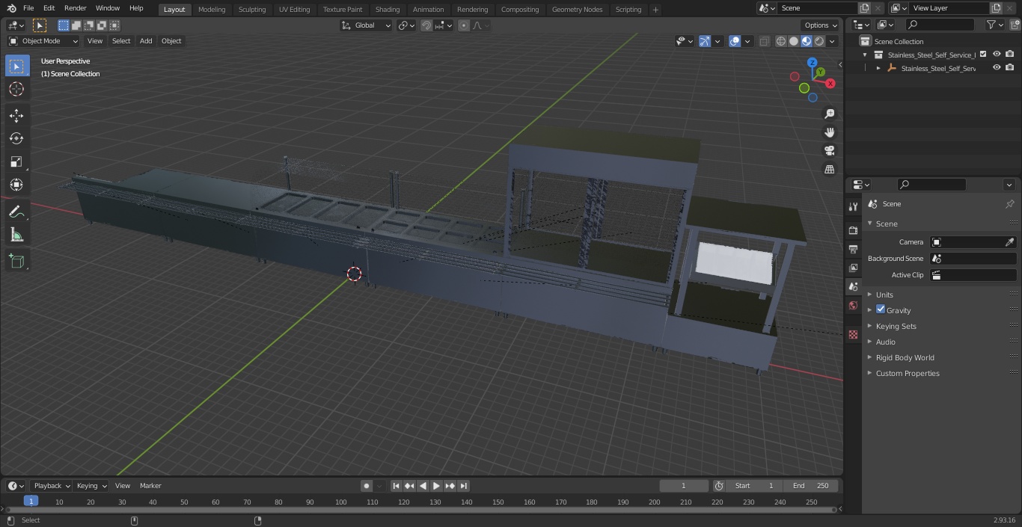The image size is (1022, 527).
Task: Click the zoom view magnifier icon
Action: (829, 114)
